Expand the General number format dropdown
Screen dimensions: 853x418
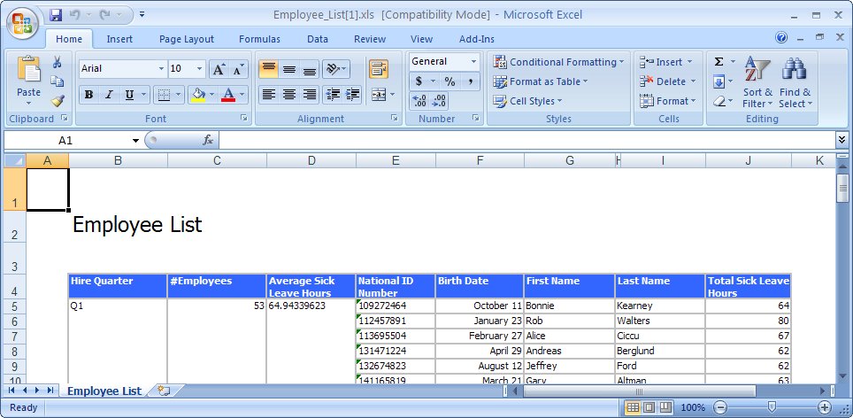(x=473, y=62)
